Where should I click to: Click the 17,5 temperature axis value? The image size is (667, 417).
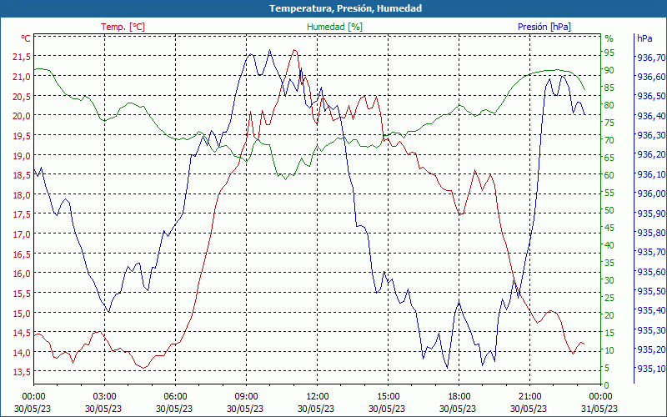coord(22,214)
